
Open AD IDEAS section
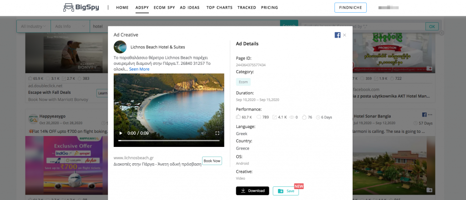190,7
